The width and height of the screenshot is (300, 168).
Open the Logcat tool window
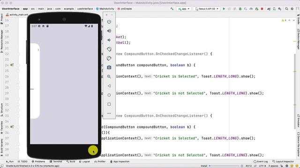84,161
